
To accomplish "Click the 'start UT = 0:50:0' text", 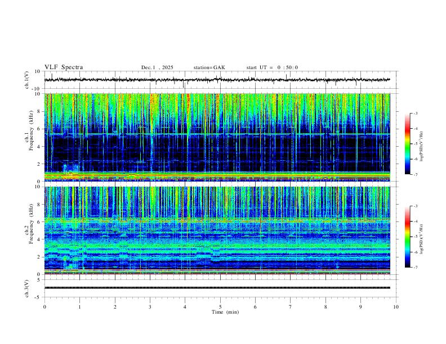I will point(272,67).
